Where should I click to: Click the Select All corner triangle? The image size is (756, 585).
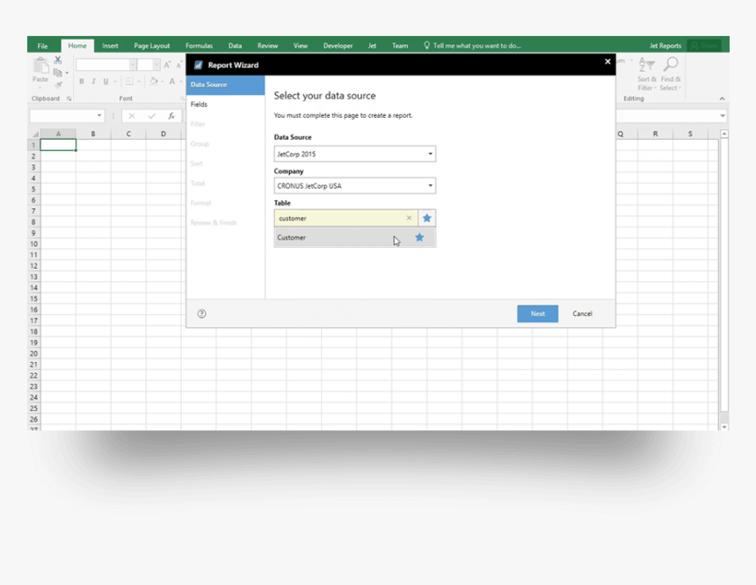pyautogui.click(x=34, y=134)
